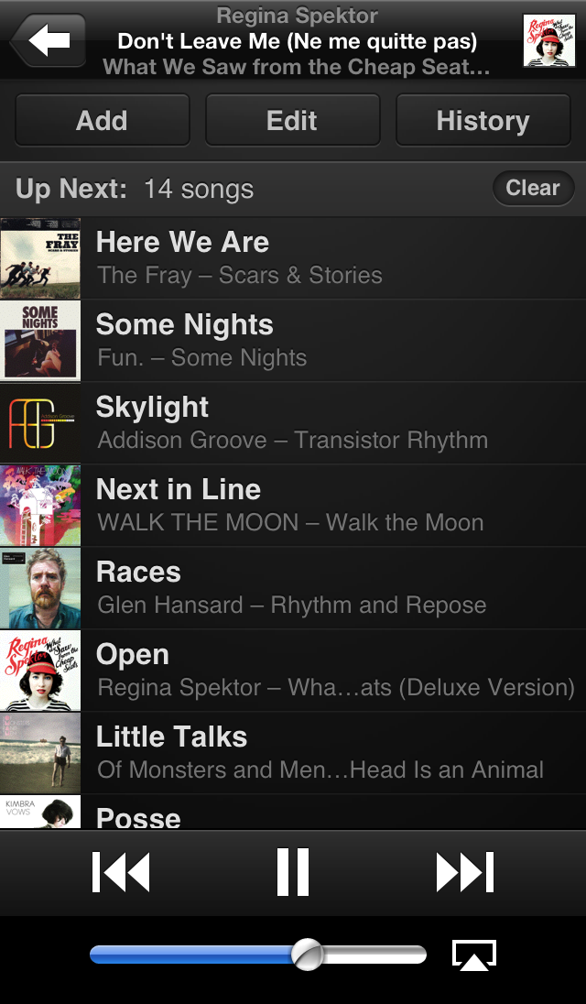Select the song 'Next in Line'
Screen dimensions: 586x1004
(293, 505)
